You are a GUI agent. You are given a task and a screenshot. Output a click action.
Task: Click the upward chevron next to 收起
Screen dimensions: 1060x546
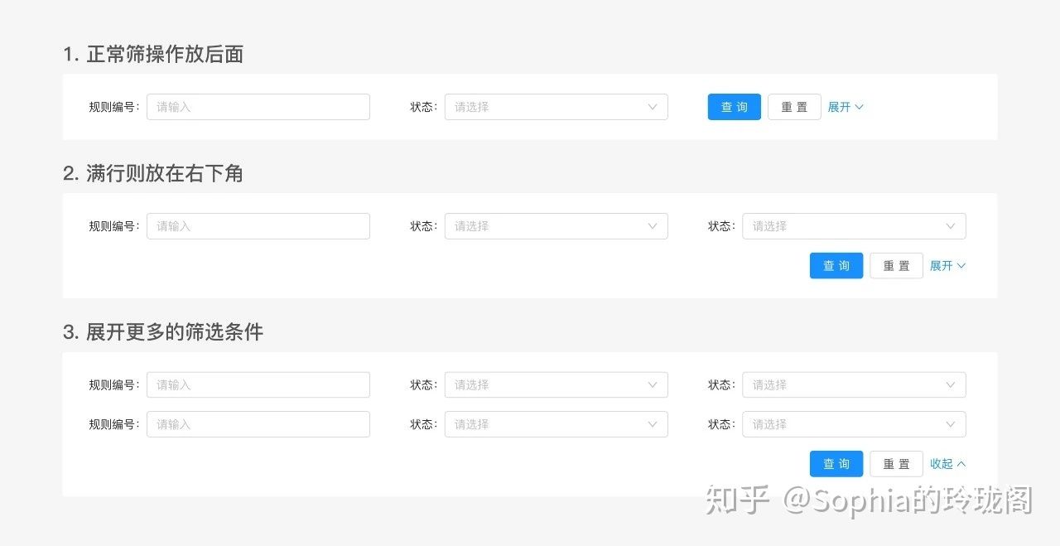click(961, 463)
